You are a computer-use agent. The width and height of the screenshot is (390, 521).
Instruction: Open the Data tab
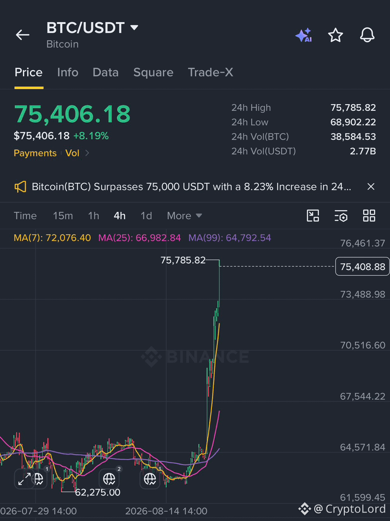[x=106, y=73]
